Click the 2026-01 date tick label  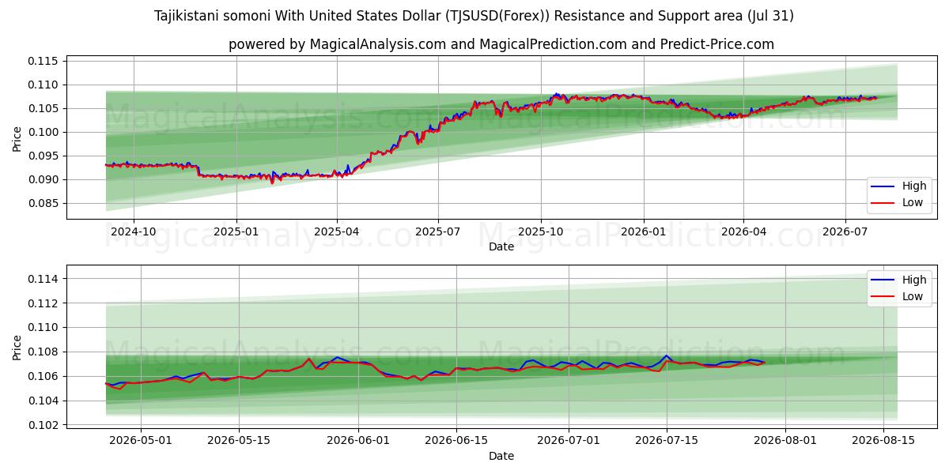[x=644, y=231]
